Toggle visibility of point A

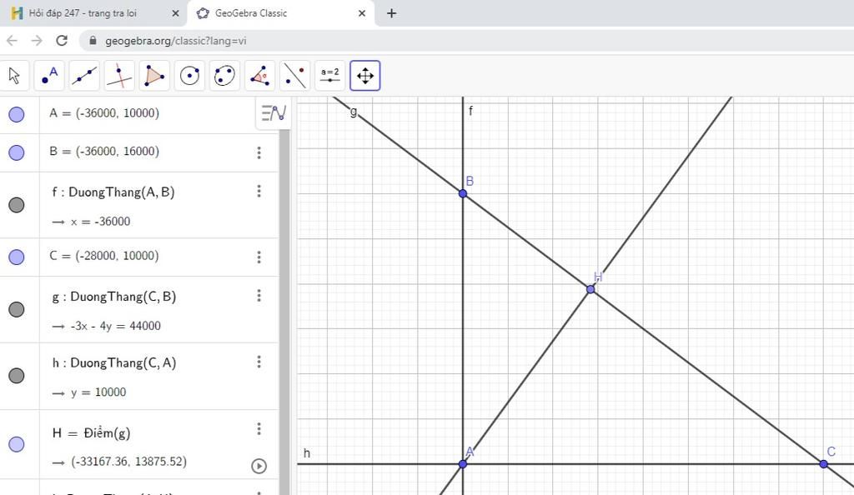point(17,114)
